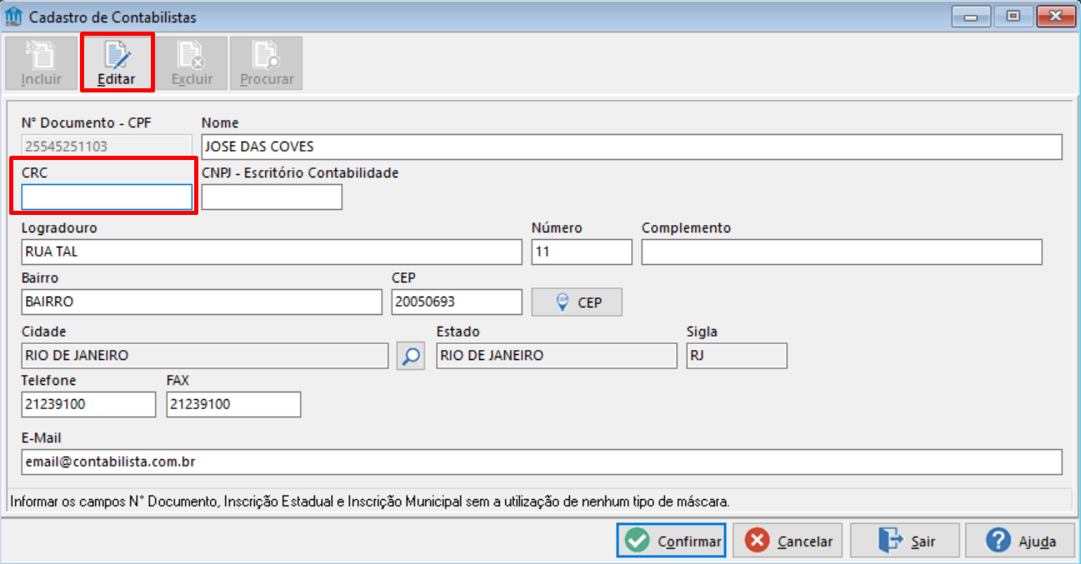Cancel the current edit
Screen dimensions: 1081x564
tap(788, 541)
